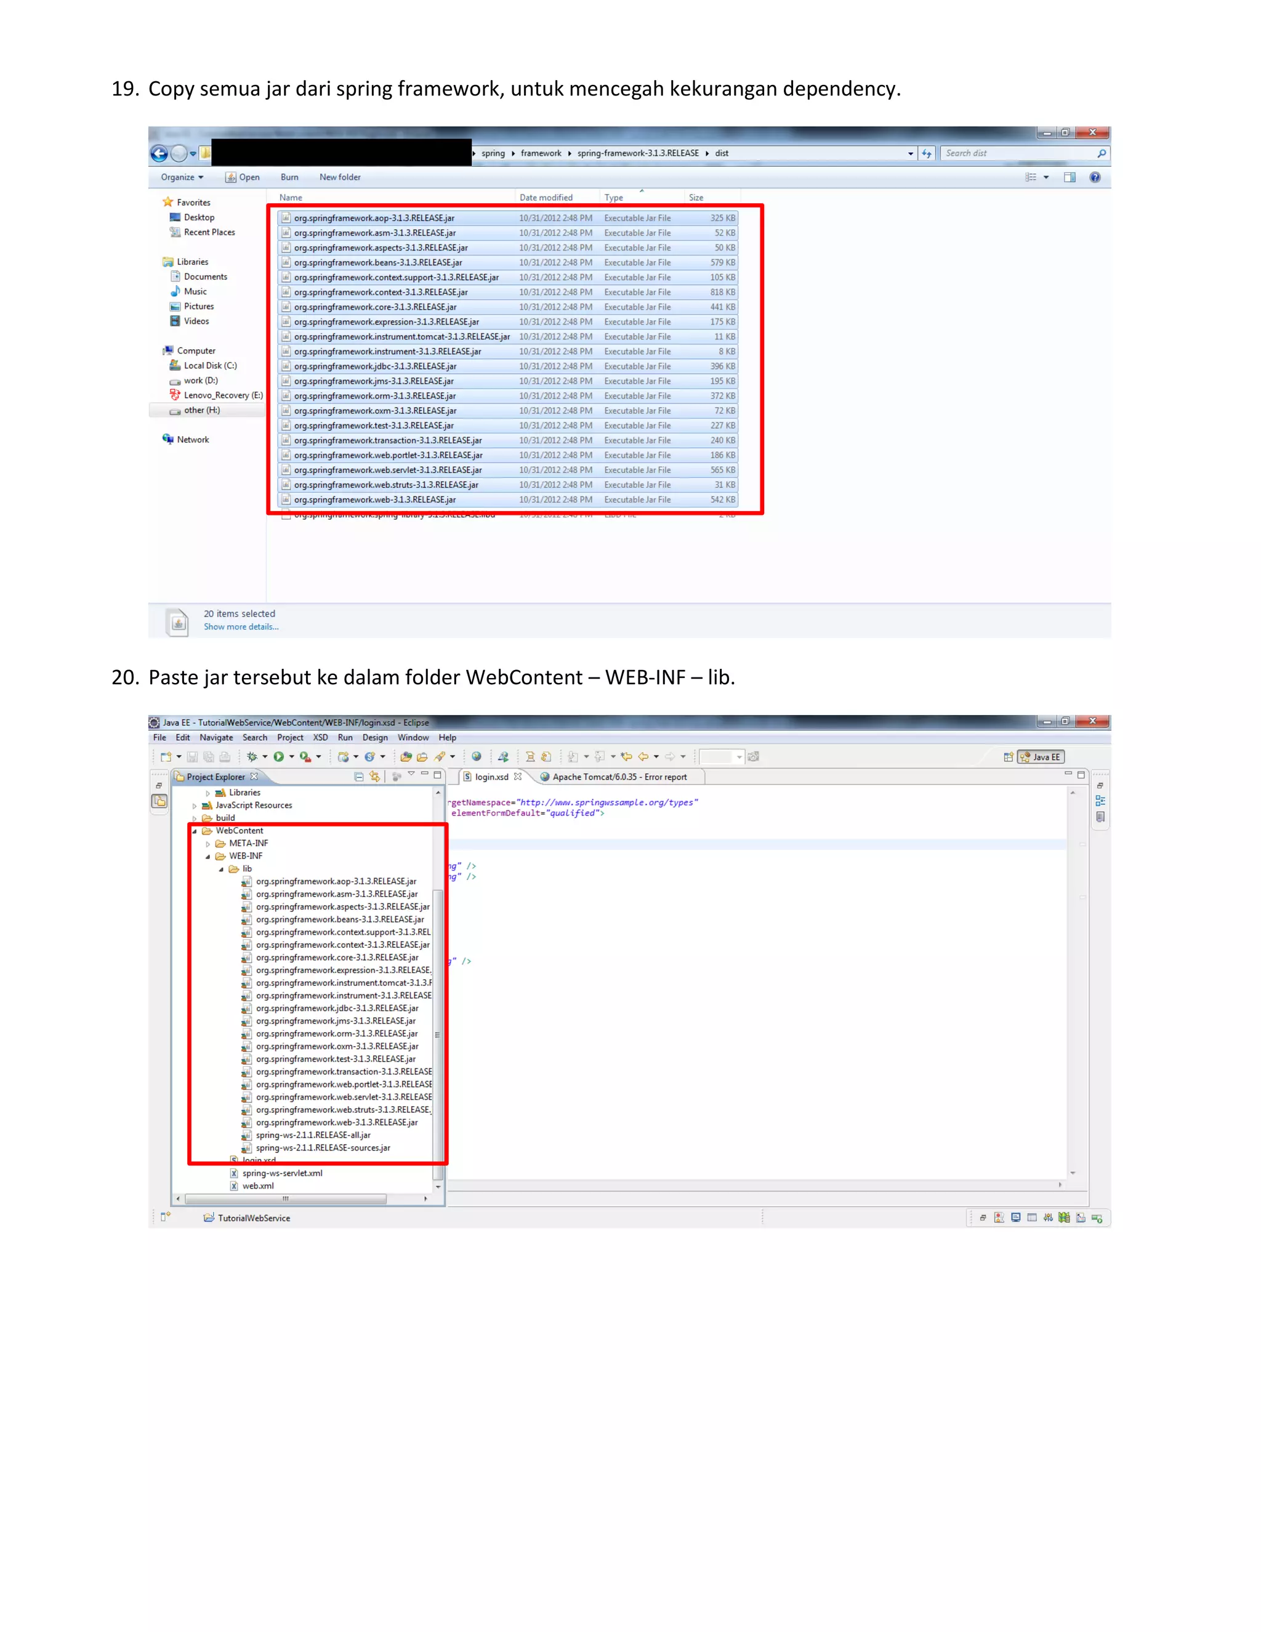The width and height of the screenshot is (1261, 1632).
Task: Click the Restore icon on Eclipse left trim
Action: coord(158,786)
